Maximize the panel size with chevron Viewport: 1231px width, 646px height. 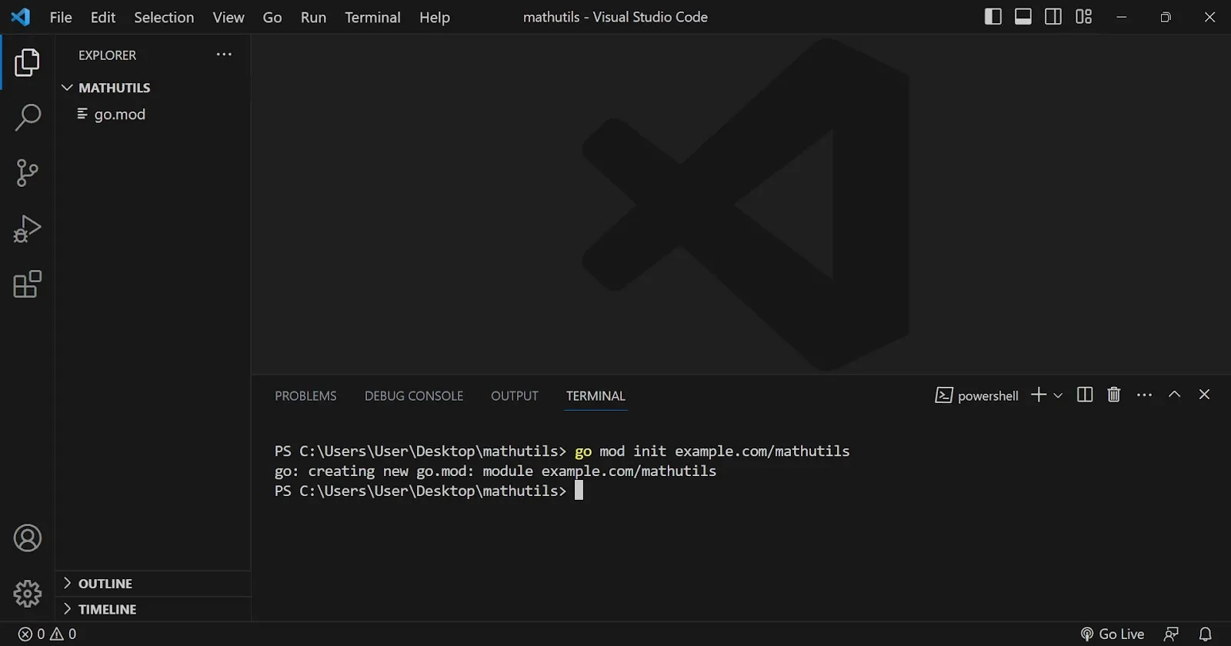[1174, 394]
